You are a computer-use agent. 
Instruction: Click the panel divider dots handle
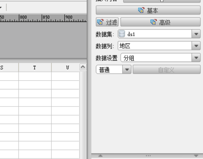148,156
